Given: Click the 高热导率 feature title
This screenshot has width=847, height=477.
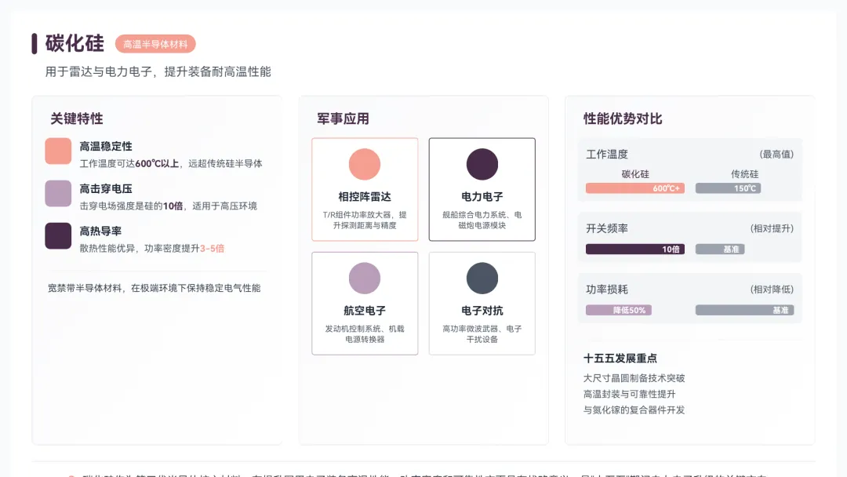Looking at the screenshot, I should 100,231.
